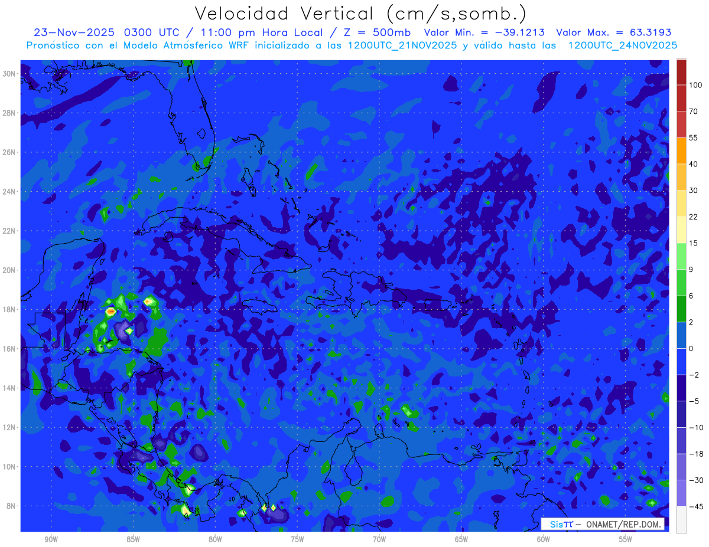Click the colorbar label "22"

pyautogui.click(x=694, y=217)
